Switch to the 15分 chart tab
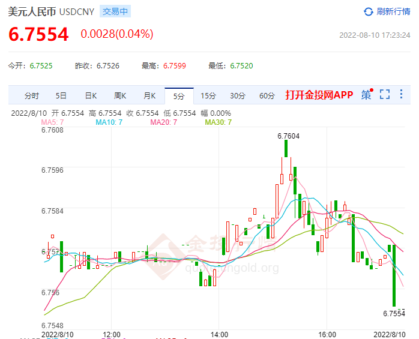This screenshot has height=339, width=419. (x=208, y=95)
